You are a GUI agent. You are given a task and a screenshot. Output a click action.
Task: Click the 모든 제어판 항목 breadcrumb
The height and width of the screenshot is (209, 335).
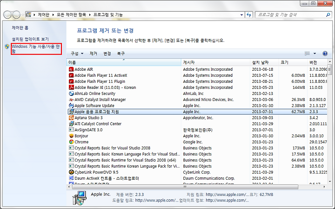point(71,15)
